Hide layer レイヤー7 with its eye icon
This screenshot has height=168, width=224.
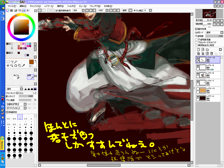pyautogui.click(x=198, y=81)
